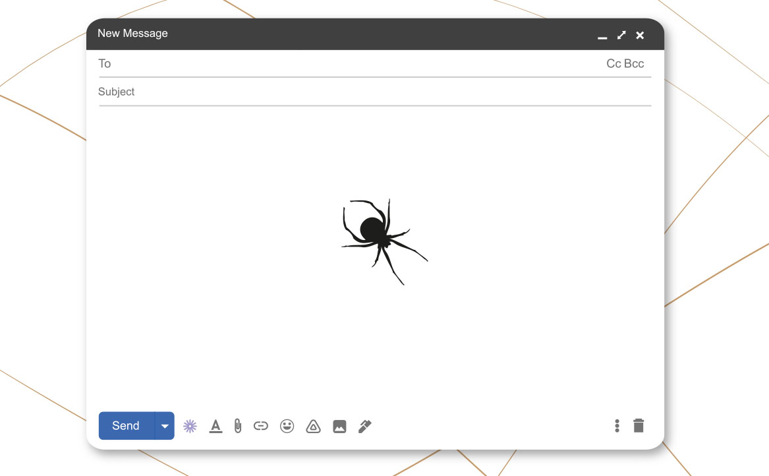Add Cc recipients
This screenshot has height=476, width=769.
(x=613, y=64)
